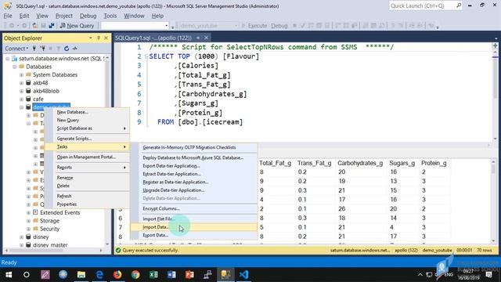Launch Firefox from the taskbar
The image size is (501, 282).
pyautogui.click(x=117, y=275)
